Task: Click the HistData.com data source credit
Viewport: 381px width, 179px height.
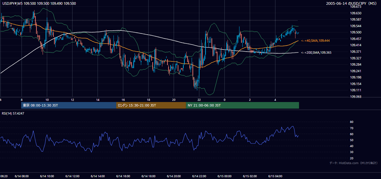Action: (x=354, y=163)
